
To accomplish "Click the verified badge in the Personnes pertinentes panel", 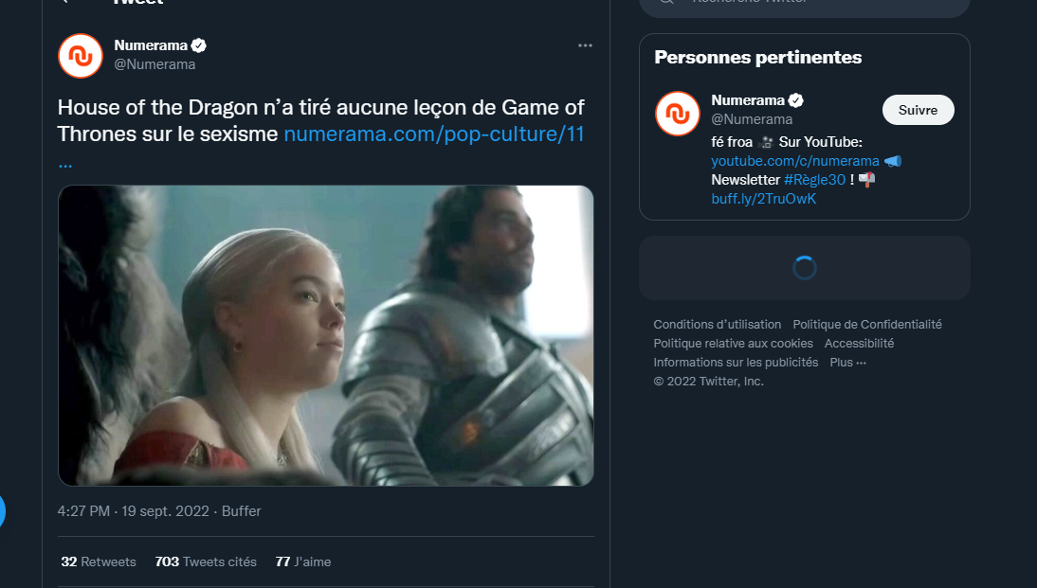I will point(795,100).
